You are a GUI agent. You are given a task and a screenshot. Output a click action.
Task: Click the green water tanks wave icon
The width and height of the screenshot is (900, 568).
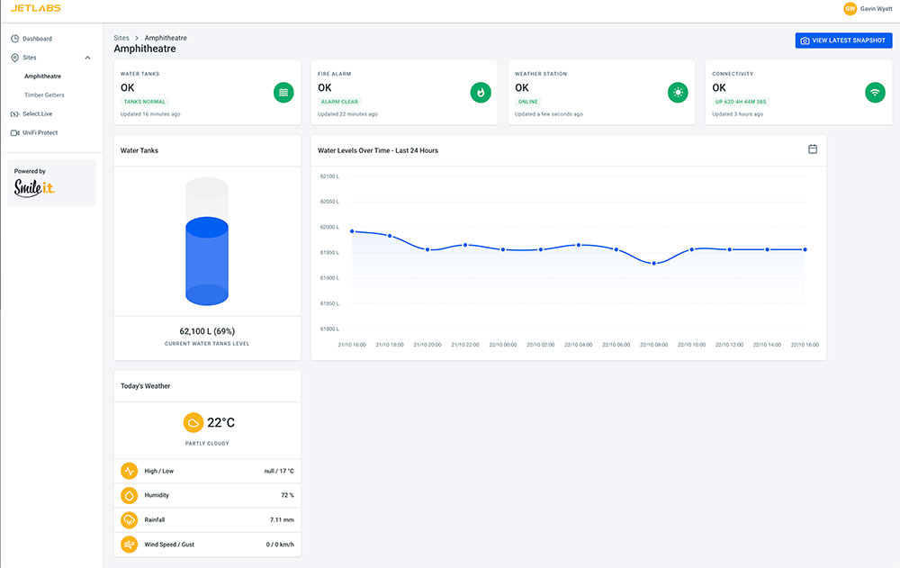283,93
